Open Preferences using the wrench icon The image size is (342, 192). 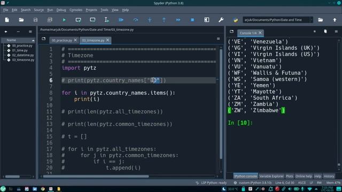[221, 20]
